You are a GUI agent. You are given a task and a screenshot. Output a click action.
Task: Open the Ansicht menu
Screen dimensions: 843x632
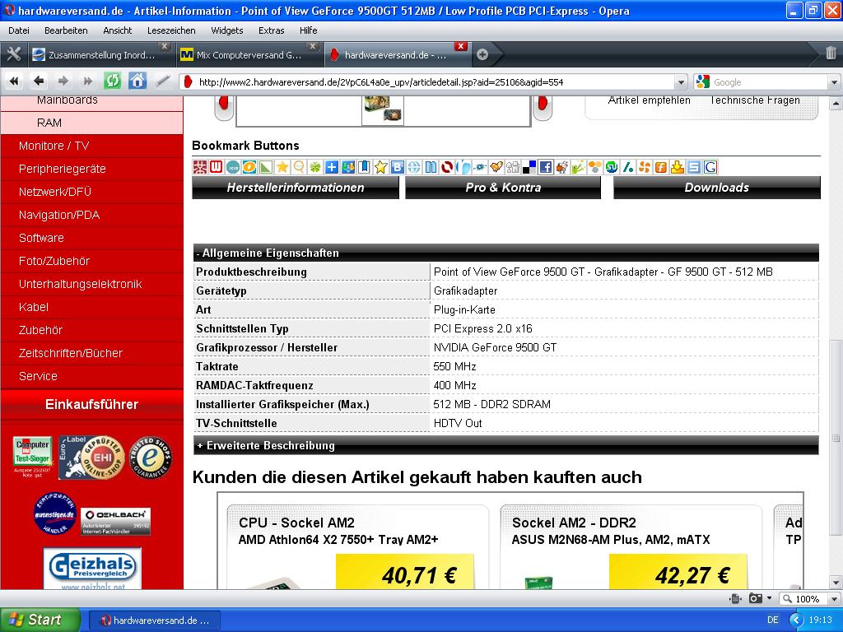coord(117,30)
